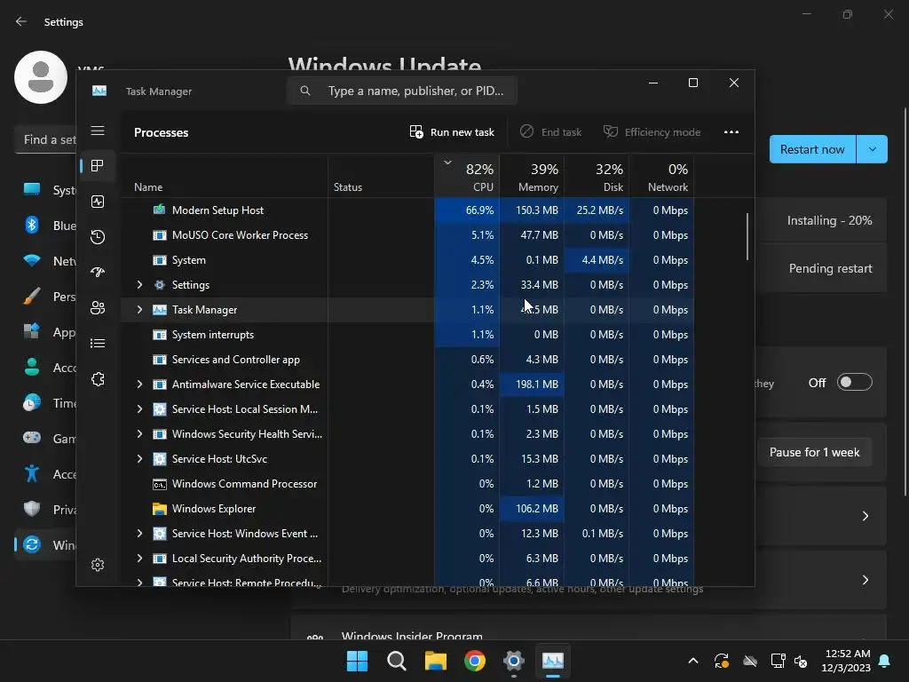Click the Windows Explorer folder icon in list

click(x=159, y=509)
